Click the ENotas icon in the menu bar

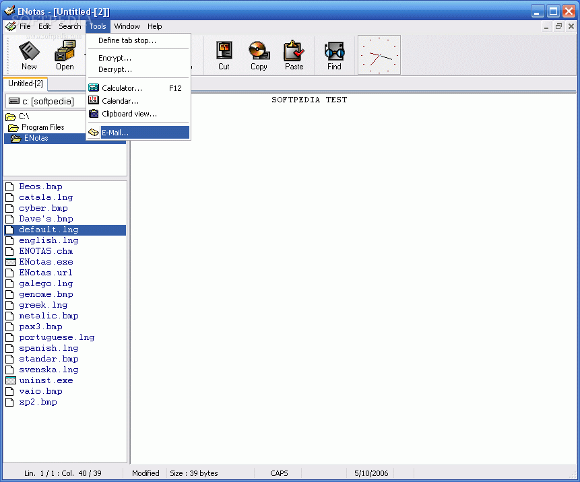[x=11, y=26]
